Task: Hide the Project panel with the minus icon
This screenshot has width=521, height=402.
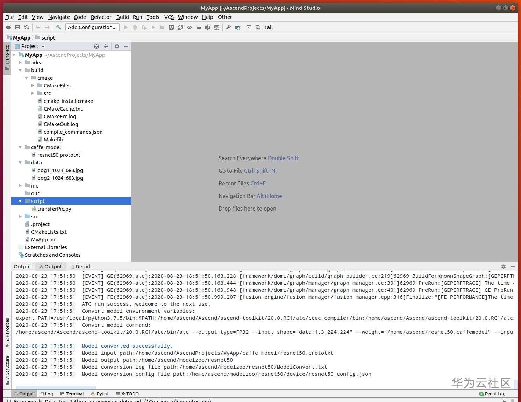Action: pos(126,46)
